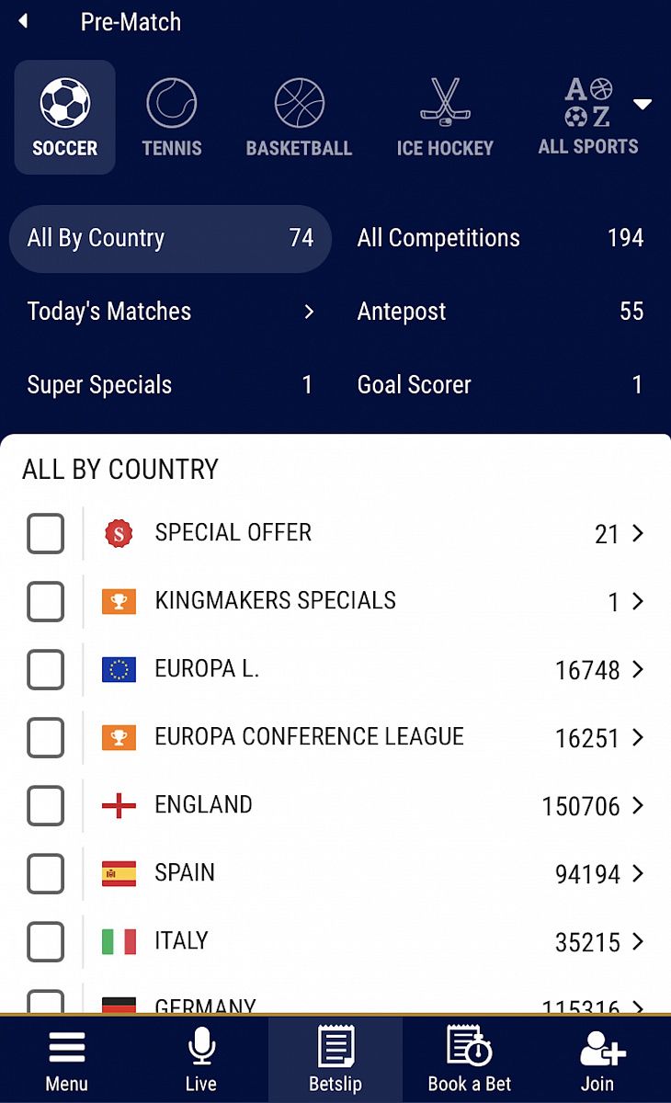Expand the All Sports dropdown arrow
The image size is (671, 1103).
[643, 104]
